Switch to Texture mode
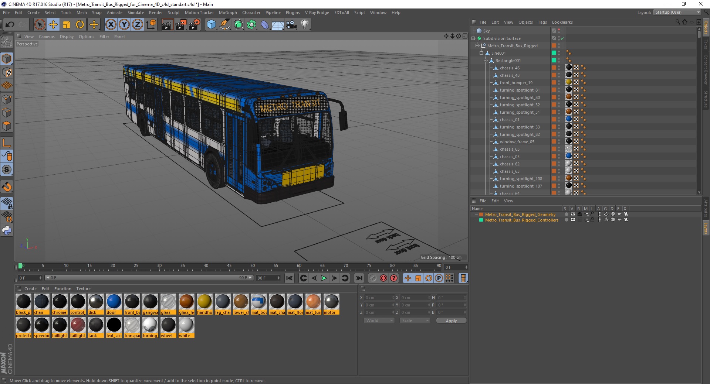This screenshot has height=384, width=710. 7,72
